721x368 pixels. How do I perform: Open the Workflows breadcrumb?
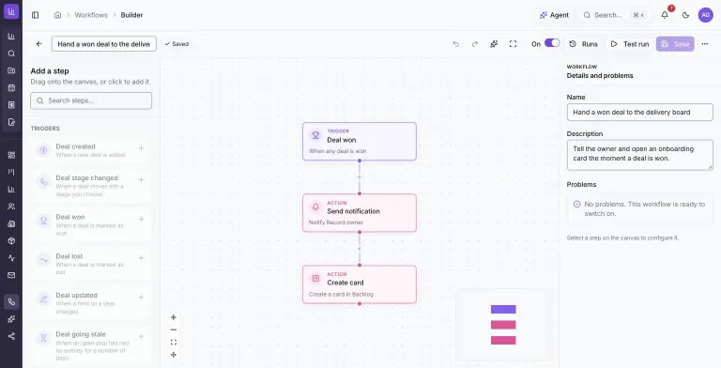click(x=91, y=15)
